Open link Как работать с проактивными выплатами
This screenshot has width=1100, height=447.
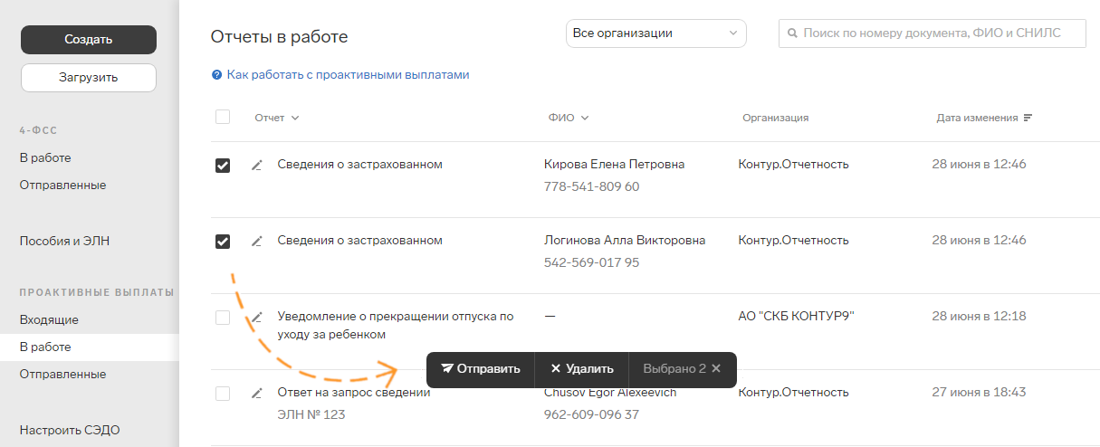[x=348, y=75]
